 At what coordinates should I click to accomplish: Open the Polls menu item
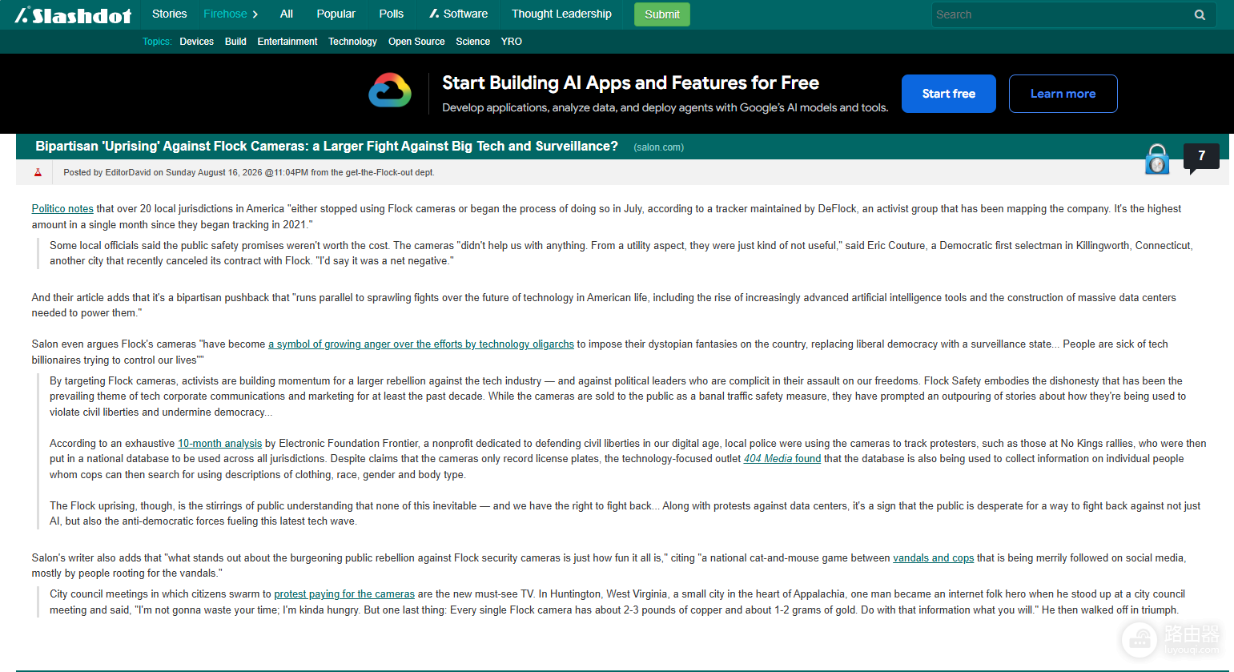(392, 14)
